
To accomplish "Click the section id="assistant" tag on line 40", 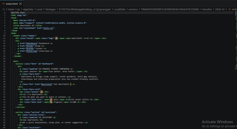I will tap(36, 112).
